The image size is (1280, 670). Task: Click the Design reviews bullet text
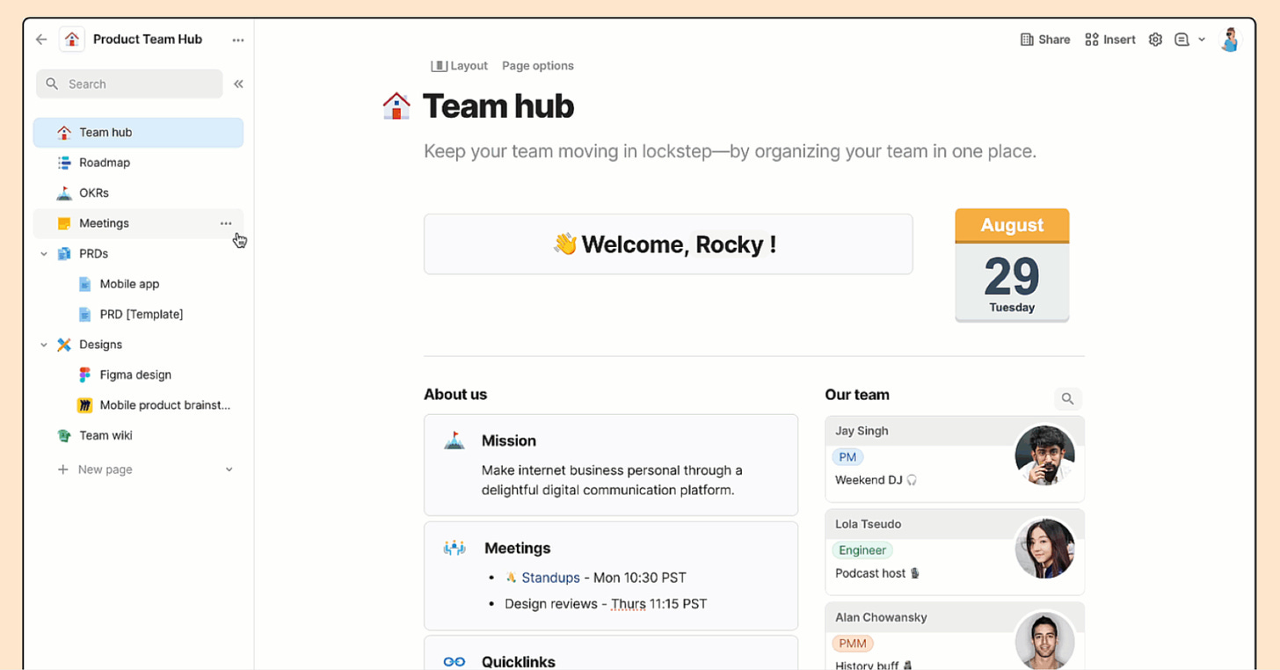[x=606, y=604]
